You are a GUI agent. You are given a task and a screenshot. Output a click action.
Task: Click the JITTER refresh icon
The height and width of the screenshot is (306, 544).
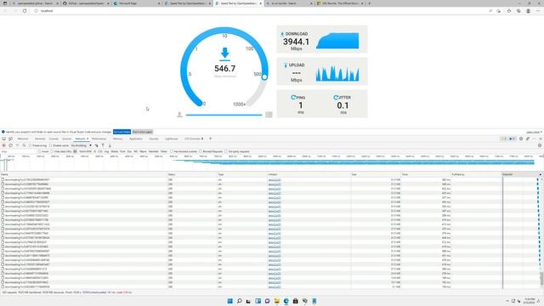point(336,98)
